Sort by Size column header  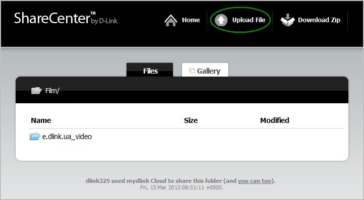tap(191, 120)
